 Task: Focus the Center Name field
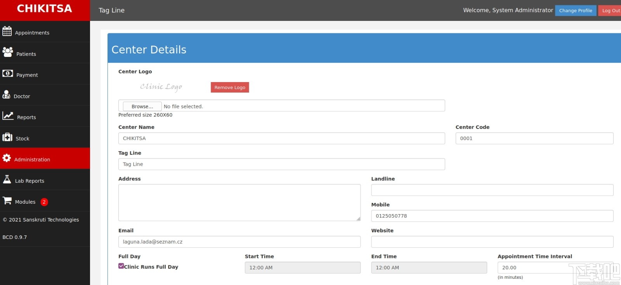282,139
